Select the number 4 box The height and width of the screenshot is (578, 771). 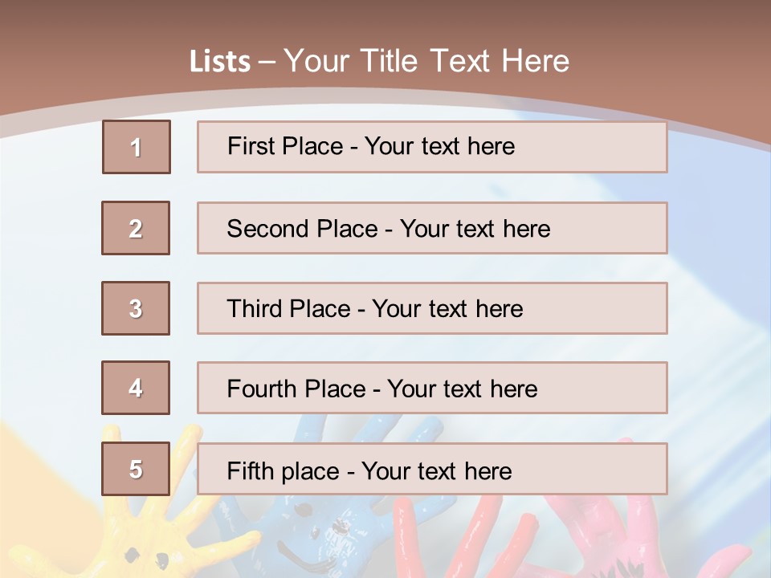coord(136,388)
